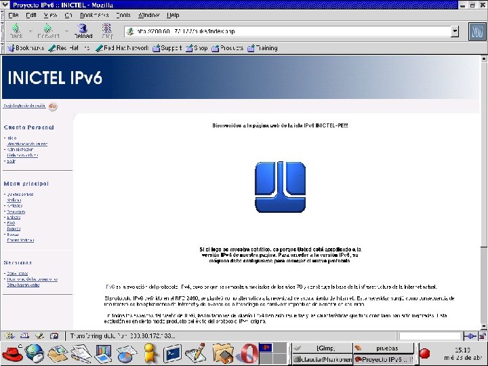
Task: Click the orange Go button on the page
Action: coord(53,106)
